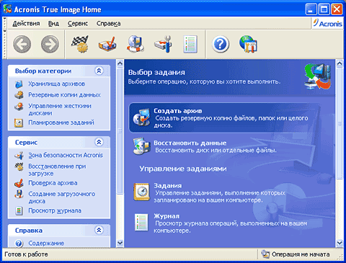Open Хранилища архивов category link

(57, 84)
